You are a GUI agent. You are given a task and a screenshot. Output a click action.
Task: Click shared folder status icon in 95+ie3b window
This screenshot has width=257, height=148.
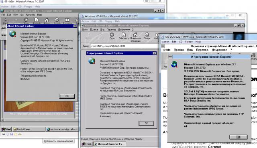(16, 134)
